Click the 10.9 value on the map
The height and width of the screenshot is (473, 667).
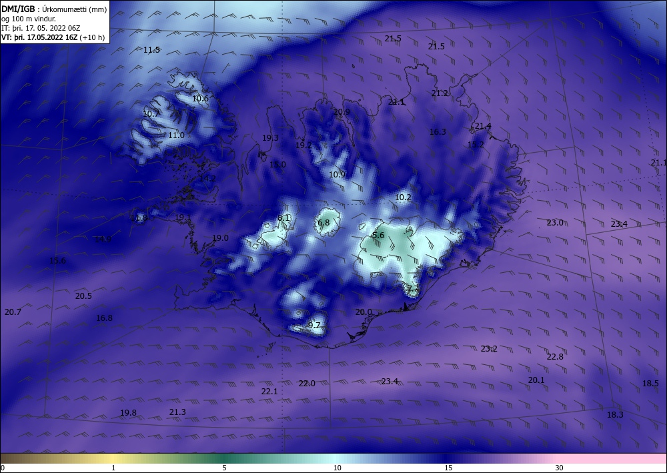[x=337, y=175]
